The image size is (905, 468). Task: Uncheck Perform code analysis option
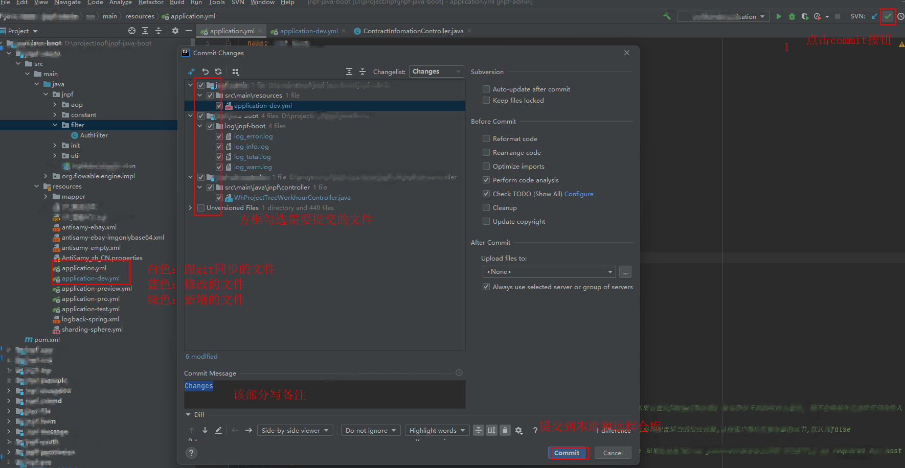[486, 180]
